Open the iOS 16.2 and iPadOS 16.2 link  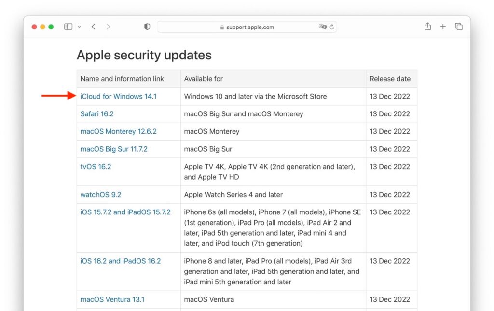(120, 260)
